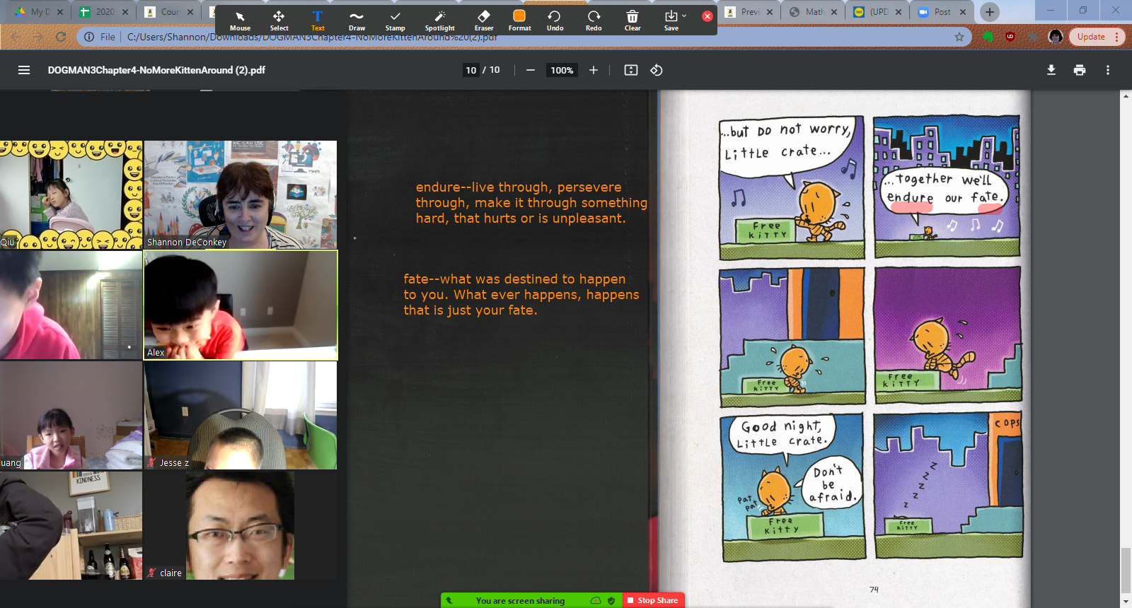Select the 'uang' participant video tile
The height and width of the screenshot is (608, 1132).
pyautogui.click(x=71, y=416)
